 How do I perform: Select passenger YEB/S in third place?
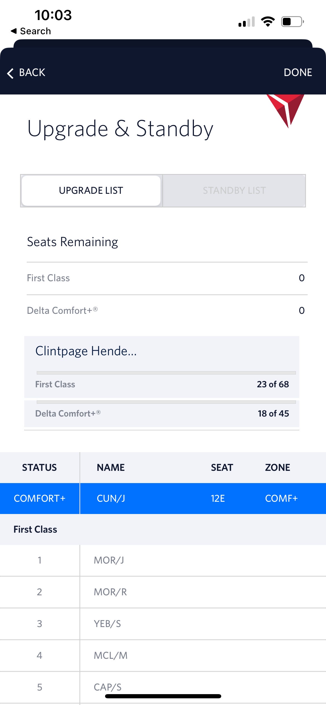[163, 623]
